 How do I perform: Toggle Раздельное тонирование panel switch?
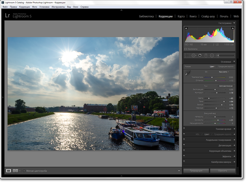click(184, 140)
